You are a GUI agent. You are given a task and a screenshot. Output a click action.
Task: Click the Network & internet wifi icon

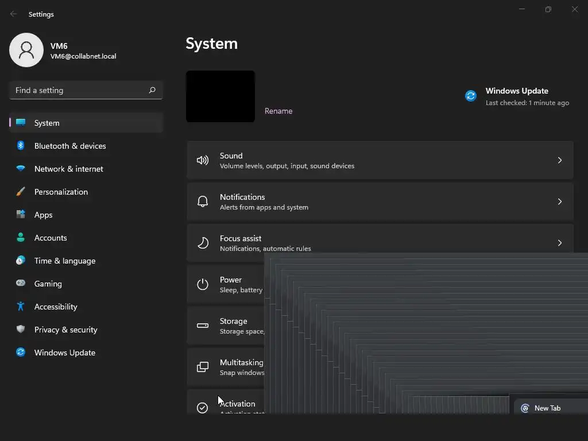pos(21,169)
